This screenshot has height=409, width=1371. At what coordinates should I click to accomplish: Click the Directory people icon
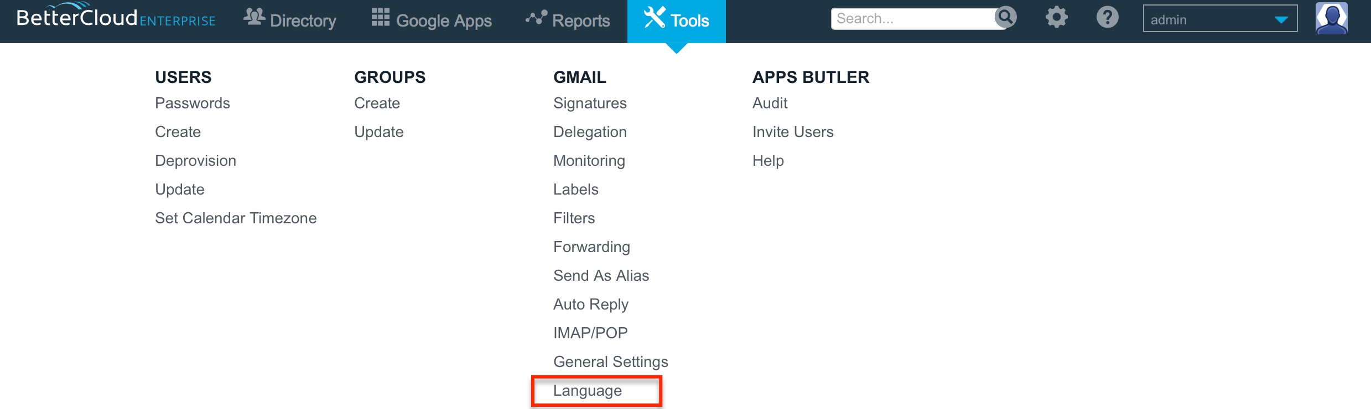point(254,17)
